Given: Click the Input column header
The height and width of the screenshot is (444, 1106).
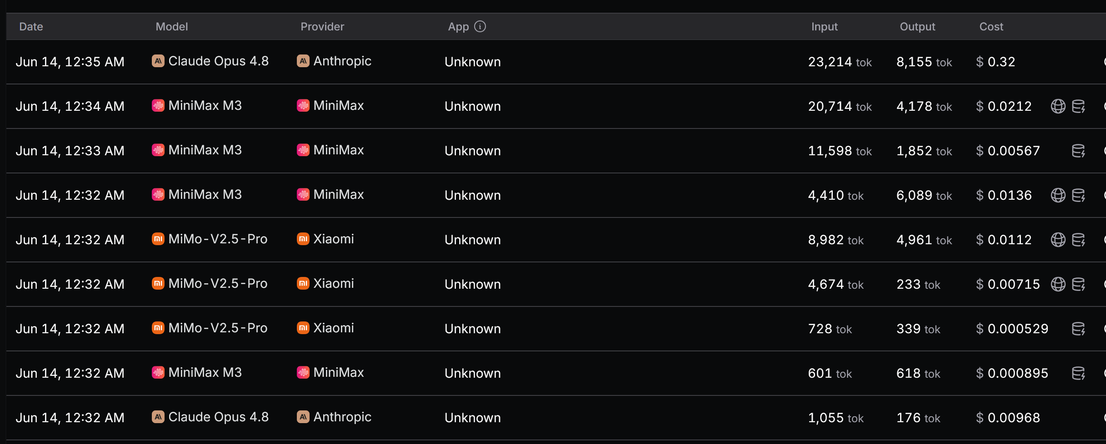Looking at the screenshot, I should point(824,27).
